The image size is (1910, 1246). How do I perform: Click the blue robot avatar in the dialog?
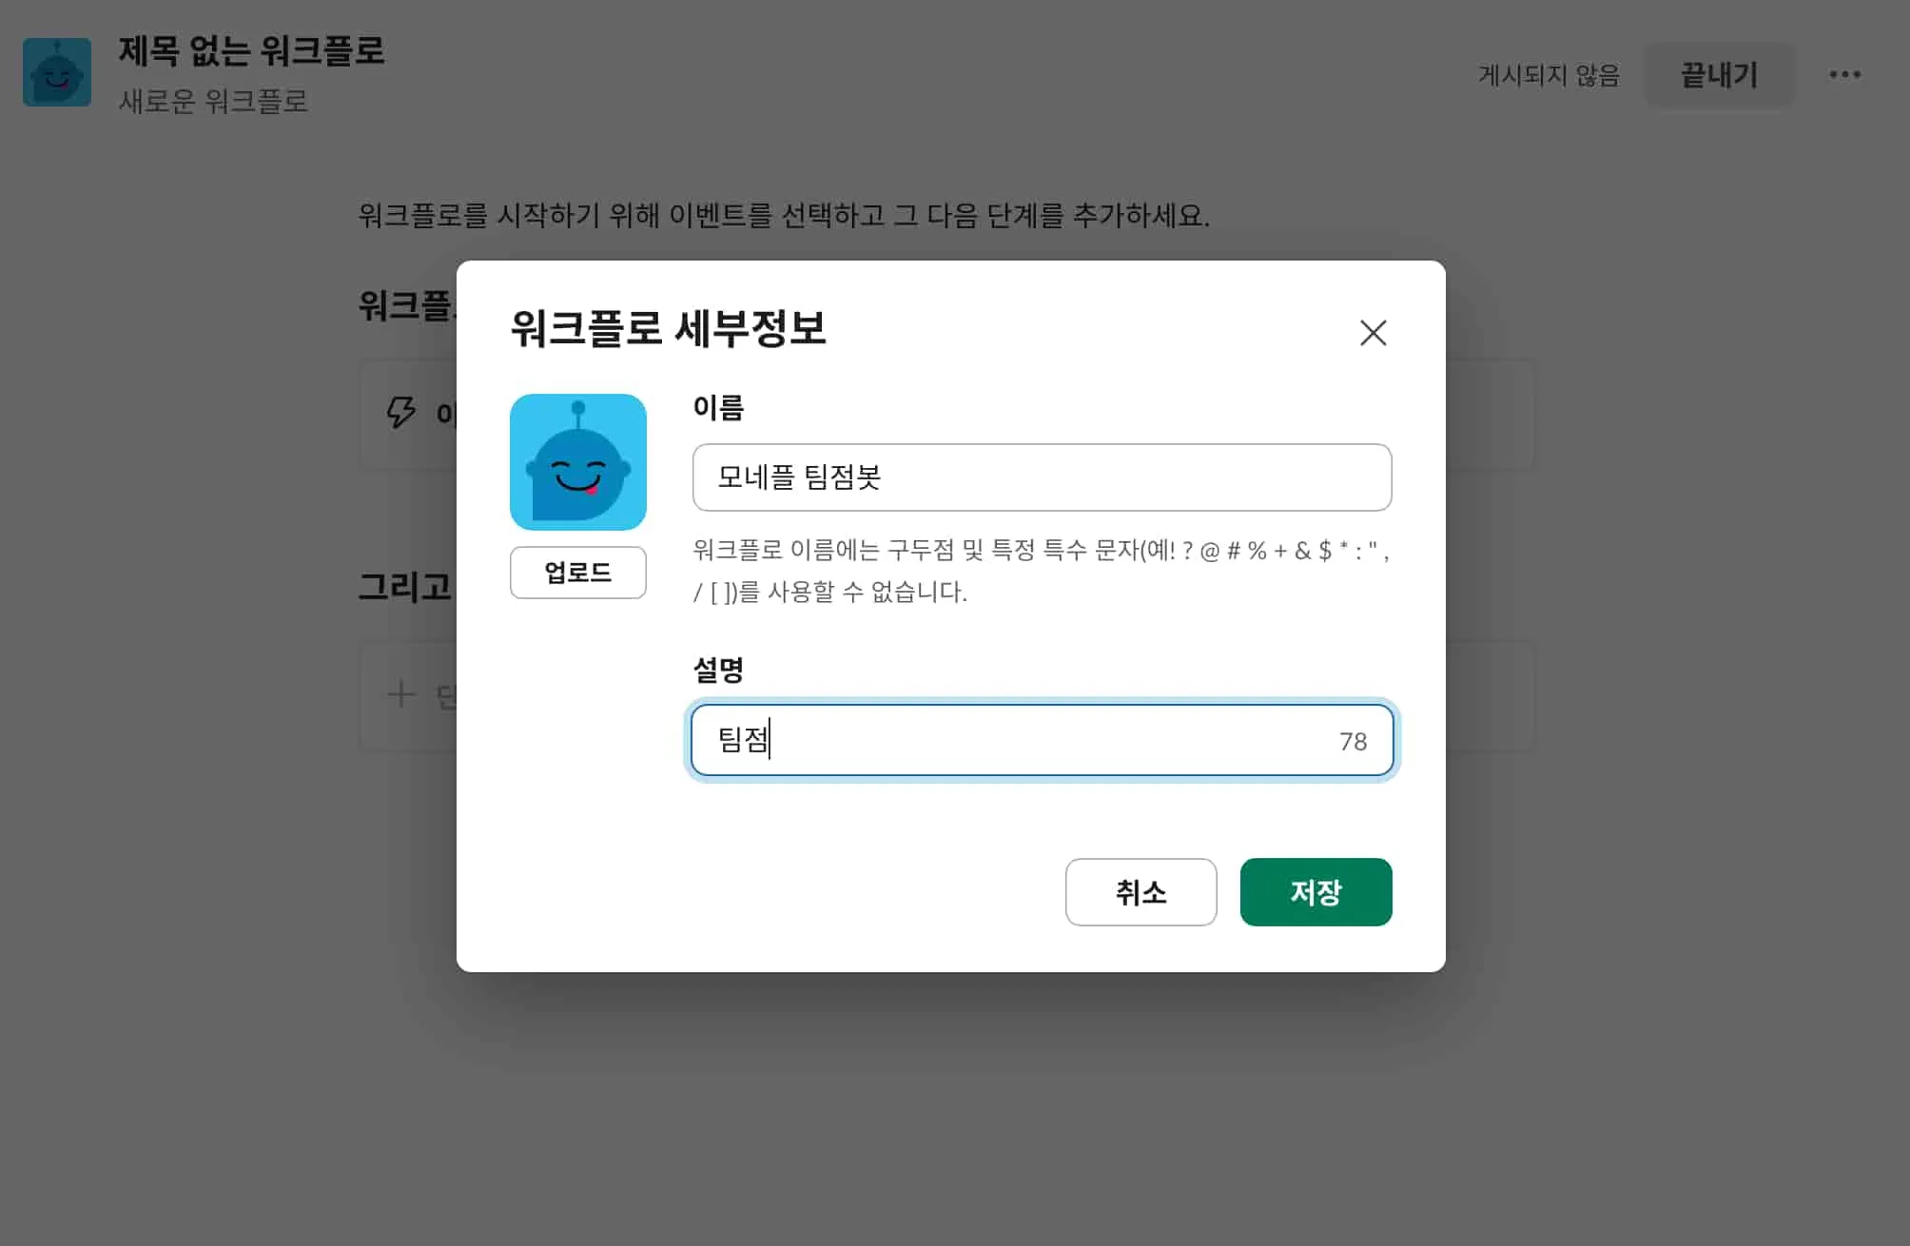coord(577,463)
